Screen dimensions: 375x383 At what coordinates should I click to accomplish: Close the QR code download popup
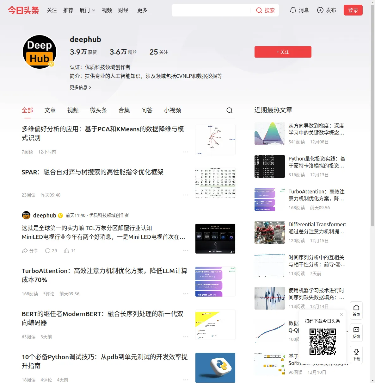[x=341, y=314]
